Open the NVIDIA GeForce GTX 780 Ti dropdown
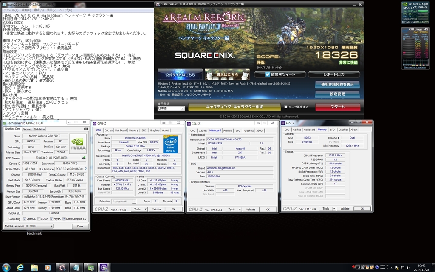The height and width of the screenshot is (272, 435). point(28,226)
